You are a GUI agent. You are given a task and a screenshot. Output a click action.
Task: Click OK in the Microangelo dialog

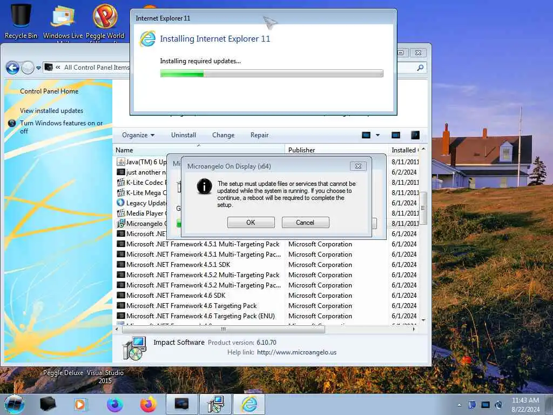pyautogui.click(x=251, y=222)
